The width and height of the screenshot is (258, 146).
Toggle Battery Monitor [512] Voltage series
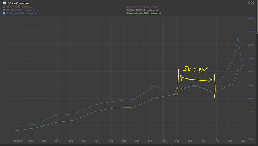145,13
